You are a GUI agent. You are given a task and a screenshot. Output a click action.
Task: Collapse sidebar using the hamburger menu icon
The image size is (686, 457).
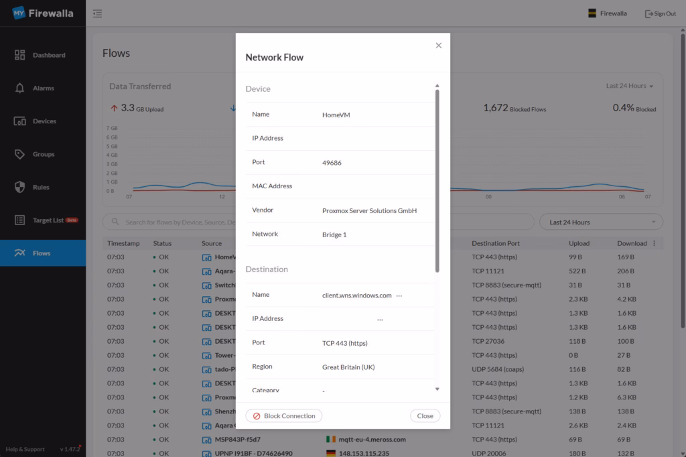[98, 13]
